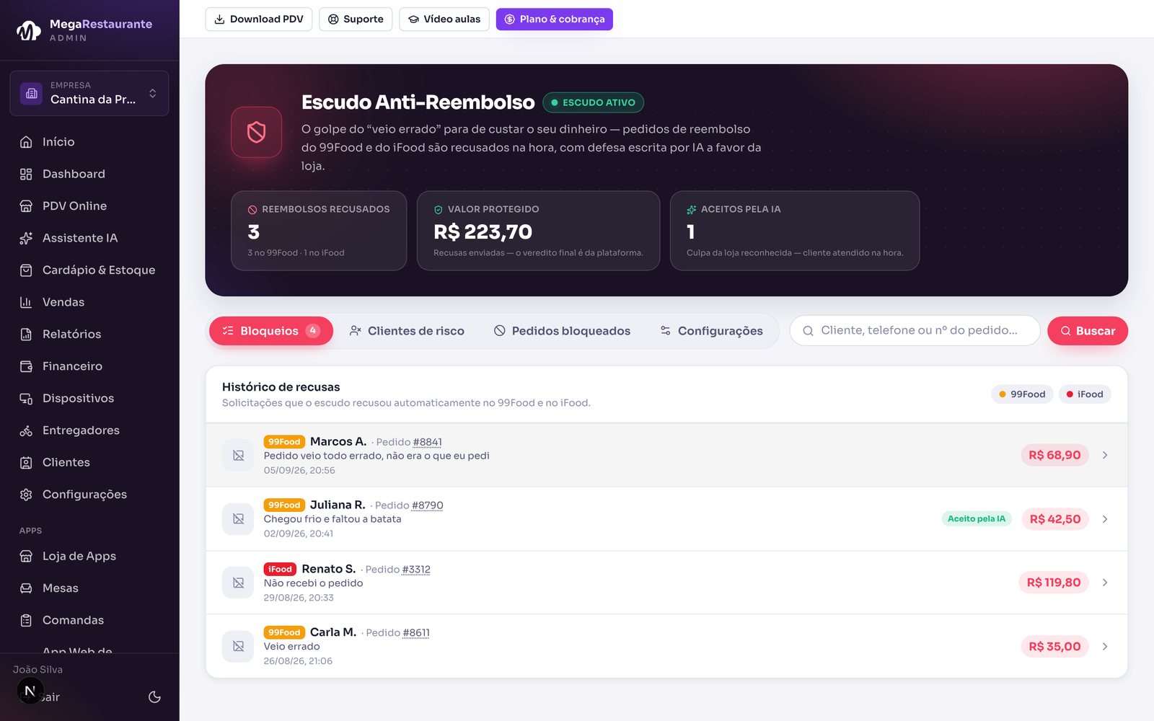This screenshot has width=1154, height=721.
Task: Switch to Clientes de risco tab
Action: click(x=407, y=331)
